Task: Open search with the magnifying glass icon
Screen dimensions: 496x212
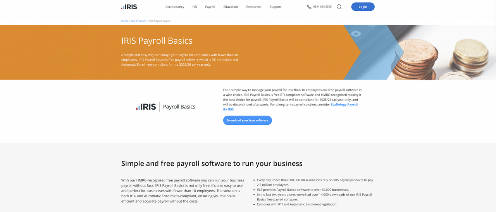Action: coord(339,7)
